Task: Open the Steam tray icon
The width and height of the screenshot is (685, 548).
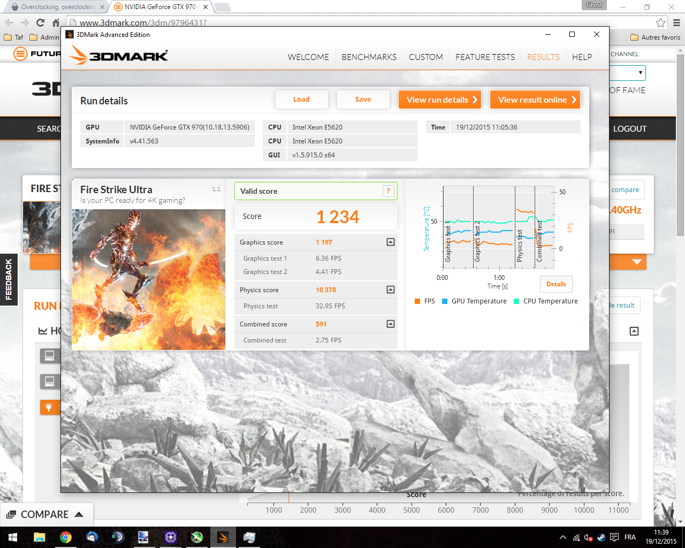Action: [x=601, y=537]
